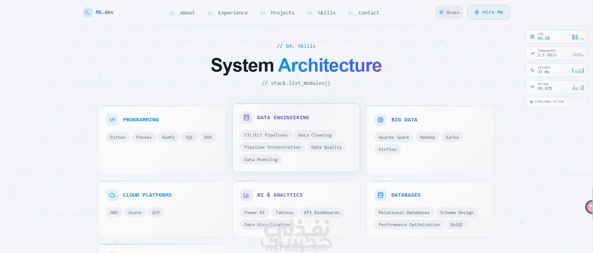Select the Hadoop chip
593x253 pixels.
click(427, 137)
